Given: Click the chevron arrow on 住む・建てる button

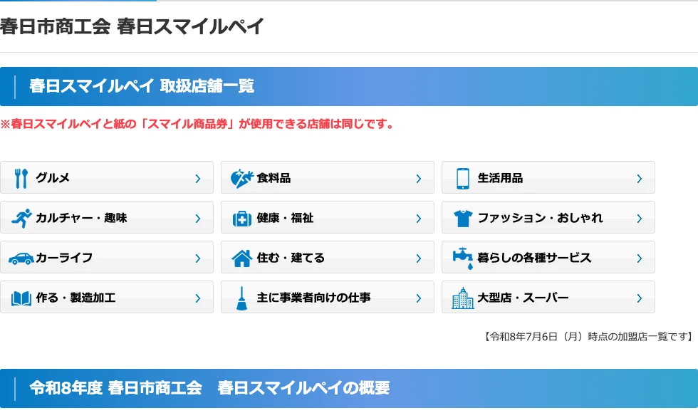Looking at the screenshot, I should tap(419, 258).
